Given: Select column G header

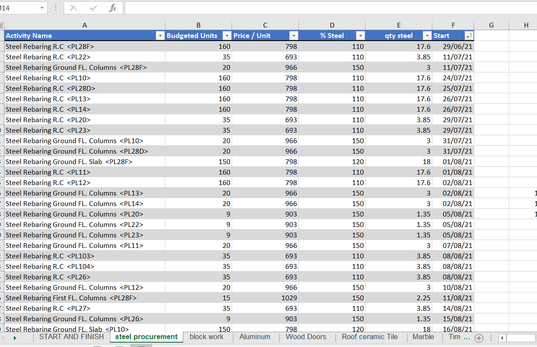Looking at the screenshot, I should (491, 25).
